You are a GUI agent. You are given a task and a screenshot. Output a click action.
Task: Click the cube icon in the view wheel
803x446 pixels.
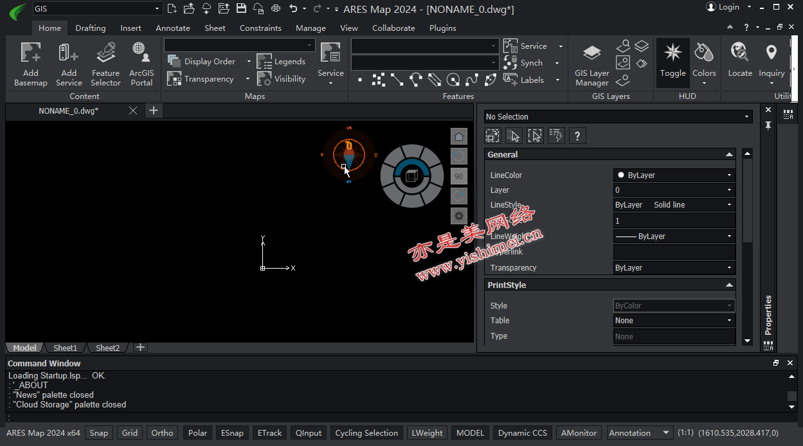pos(411,175)
